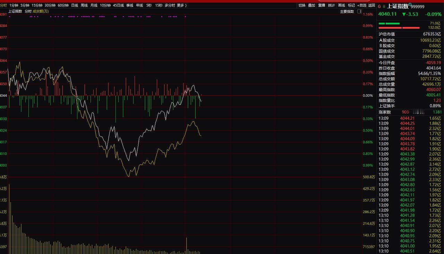Show the 日线 daily chart
Screen dimensions: 444x254
(x=75, y=5)
